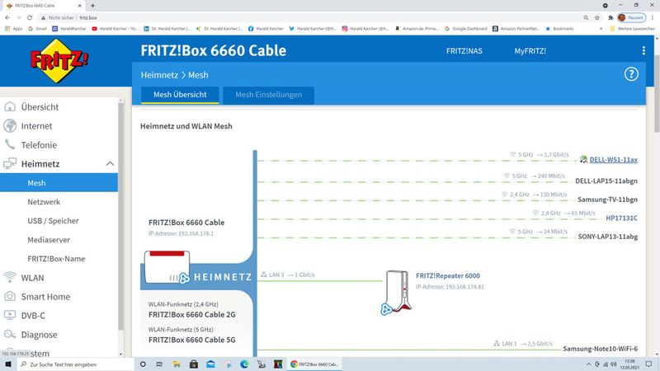The width and height of the screenshot is (660, 371).
Task: Click the DVB-C monitor icon
Action: click(x=10, y=315)
